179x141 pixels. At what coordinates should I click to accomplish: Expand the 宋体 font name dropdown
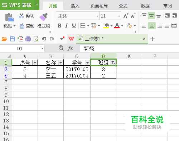(x=97, y=16)
